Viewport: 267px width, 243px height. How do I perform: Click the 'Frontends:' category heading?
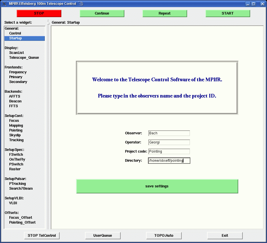tap(14, 67)
